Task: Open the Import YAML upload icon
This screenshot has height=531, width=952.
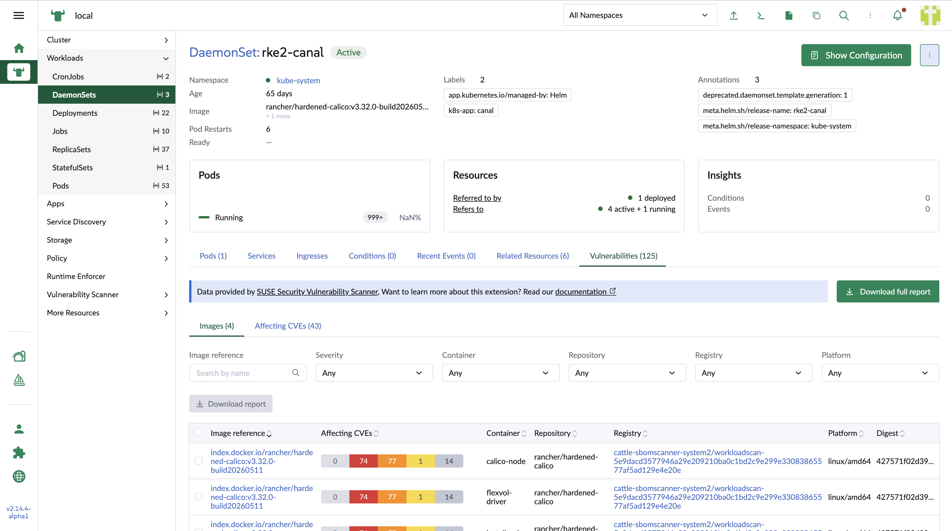Action: pyautogui.click(x=734, y=15)
